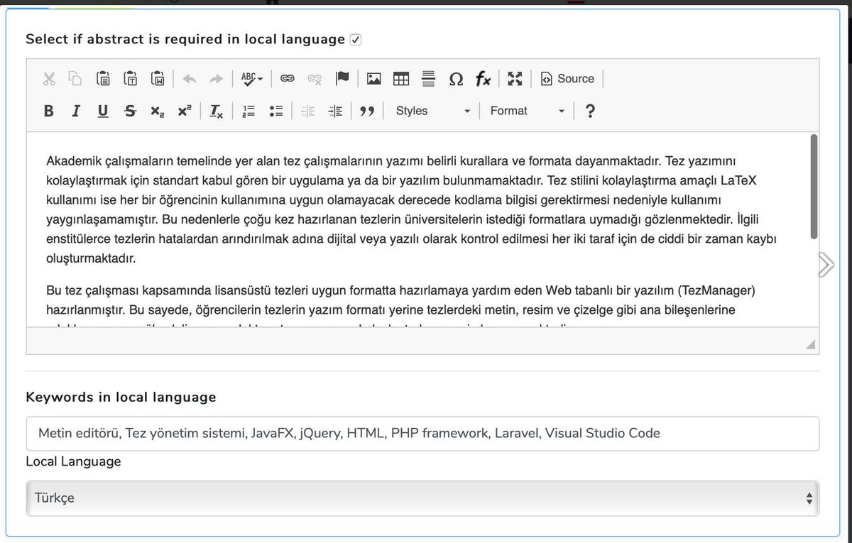
Task: Open the Special Character picker
Action: point(457,79)
